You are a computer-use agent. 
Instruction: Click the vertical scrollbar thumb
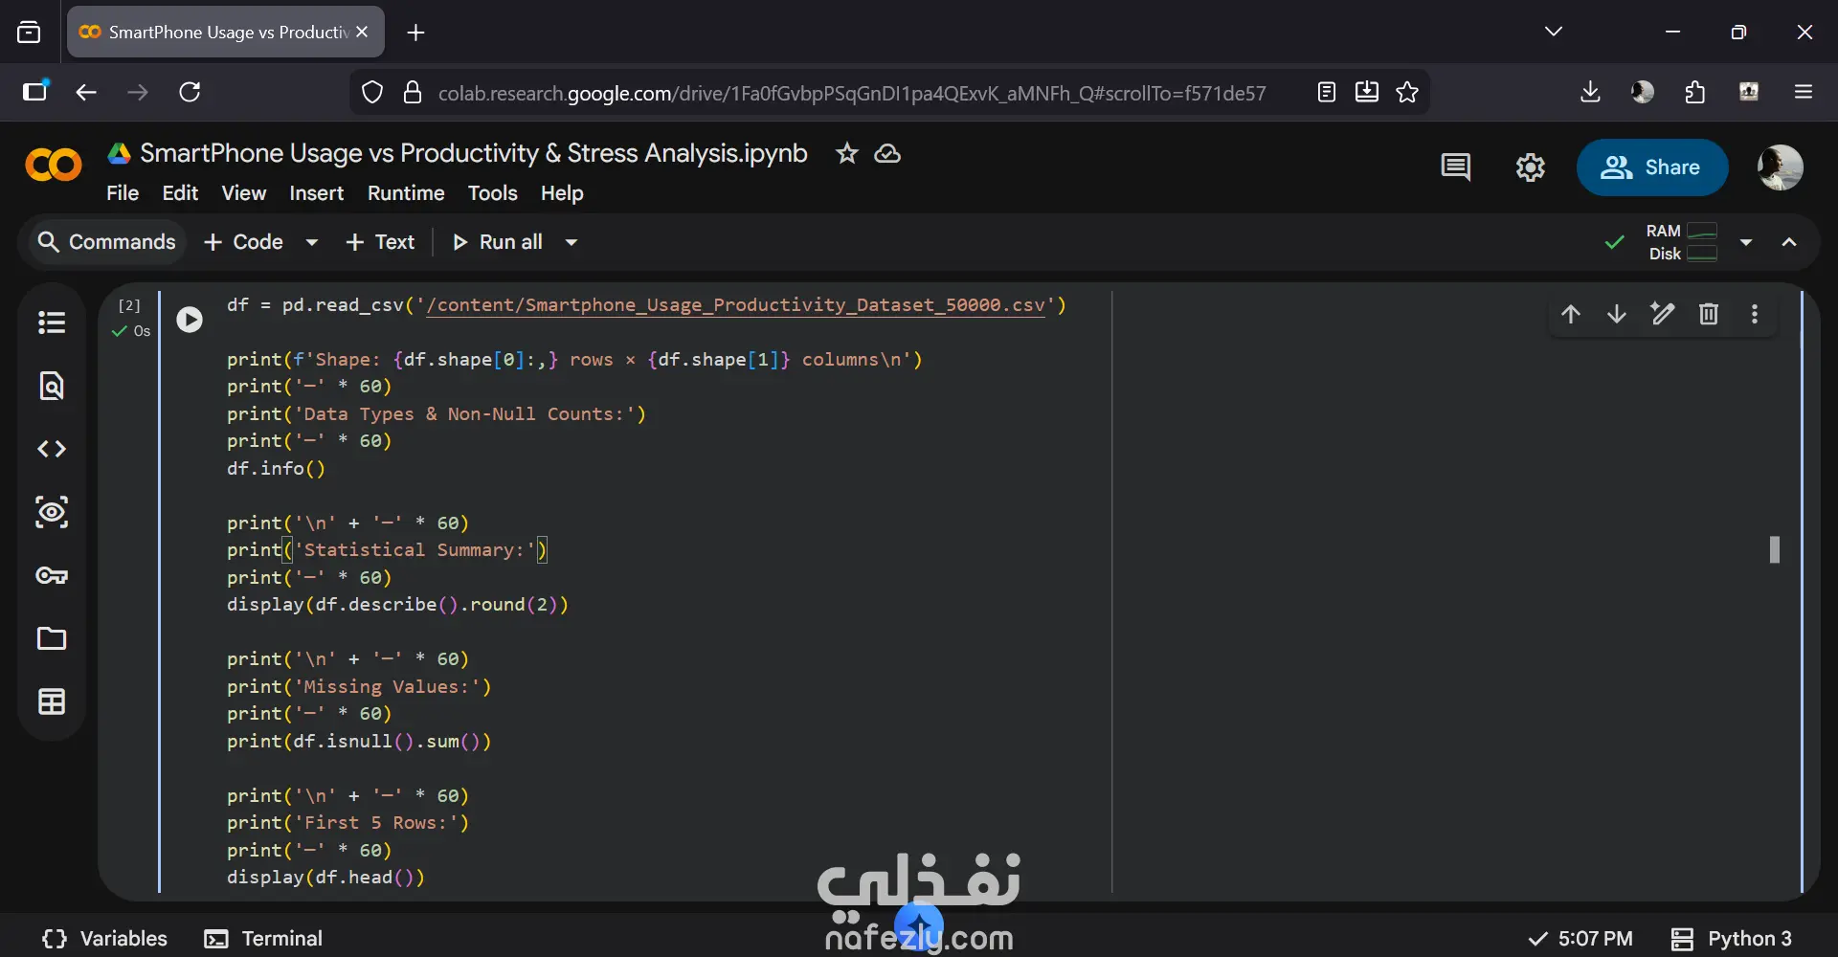tap(1774, 549)
